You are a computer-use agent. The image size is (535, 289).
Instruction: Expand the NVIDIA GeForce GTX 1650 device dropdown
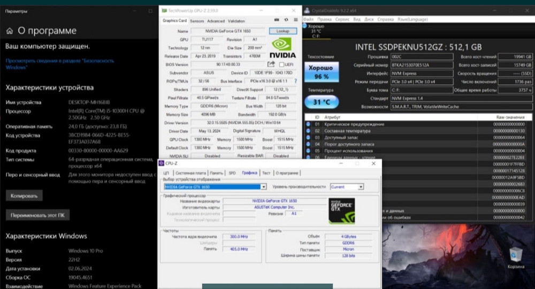tap(263, 187)
